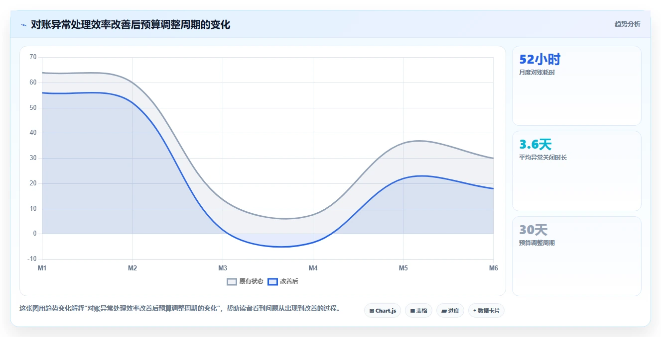Select the 3.6天 平均异常关闭时长 card

click(x=576, y=171)
